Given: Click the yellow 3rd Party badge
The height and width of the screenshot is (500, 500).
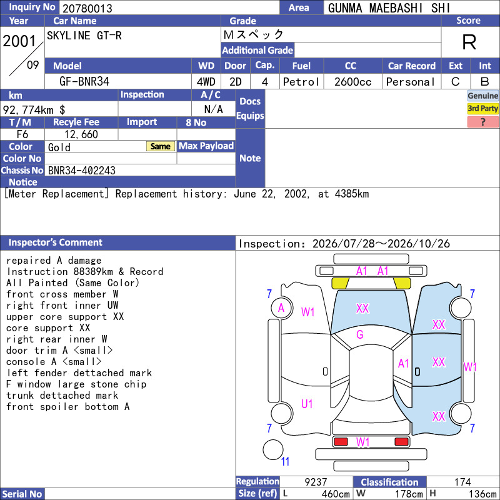Looking at the screenshot, I should [482, 109].
